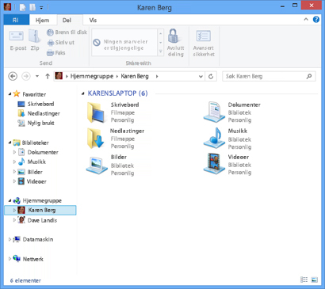The width and height of the screenshot is (325, 289).
Task: Click the Forward navigation arrow
Action: pyautogui.click(x=26, y=76)
